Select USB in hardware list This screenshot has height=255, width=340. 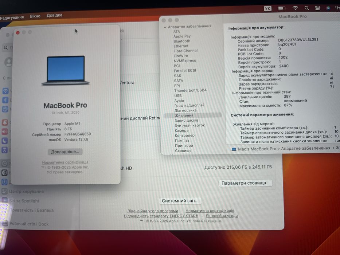[178, 95]
